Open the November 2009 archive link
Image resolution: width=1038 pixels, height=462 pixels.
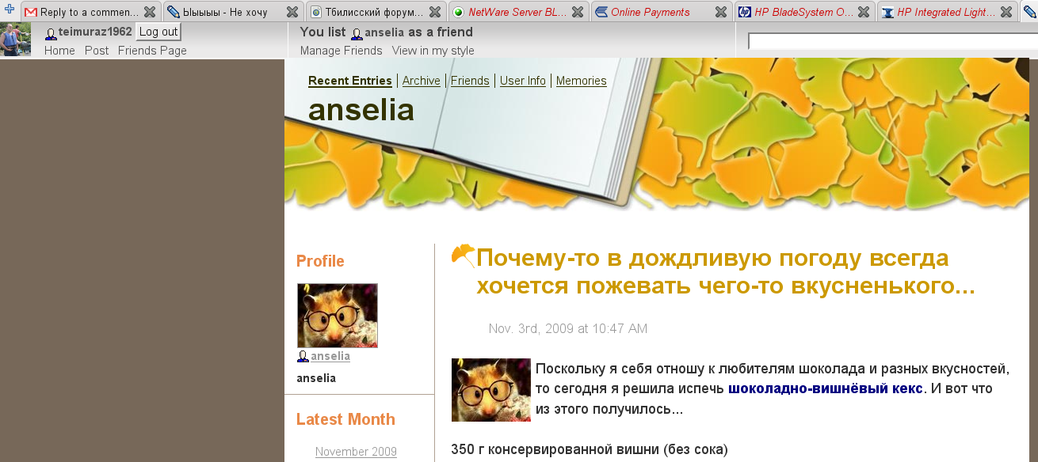[x=356, y=452]
